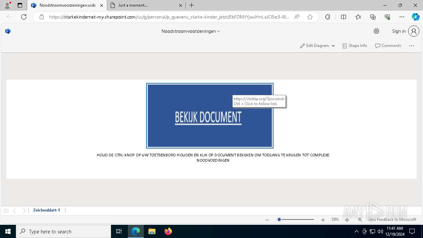Open the more options ellipsis in Visio toolbar
This screenshot has width=423, height=238.
pyautogui.click(x=411, y=46)
